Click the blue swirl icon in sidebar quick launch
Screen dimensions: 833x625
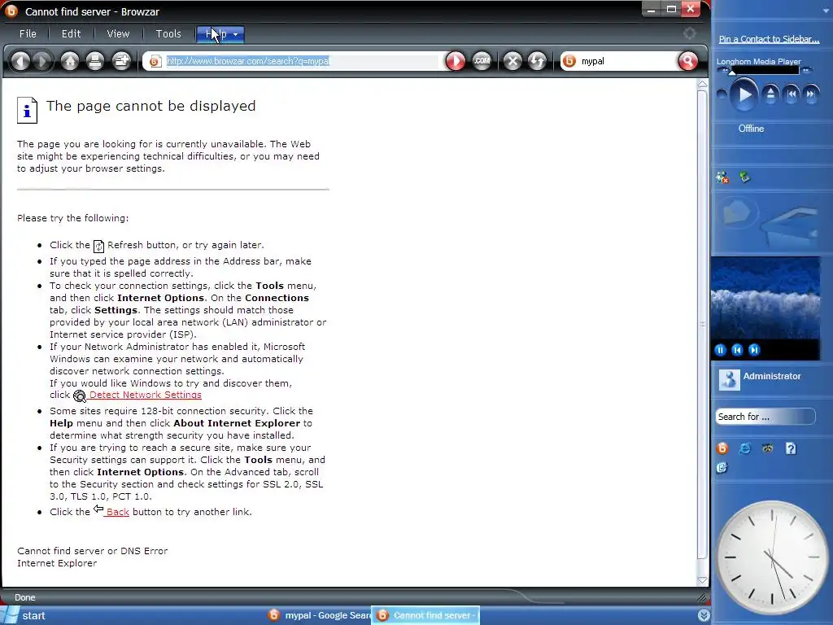[x=722, y=468]
